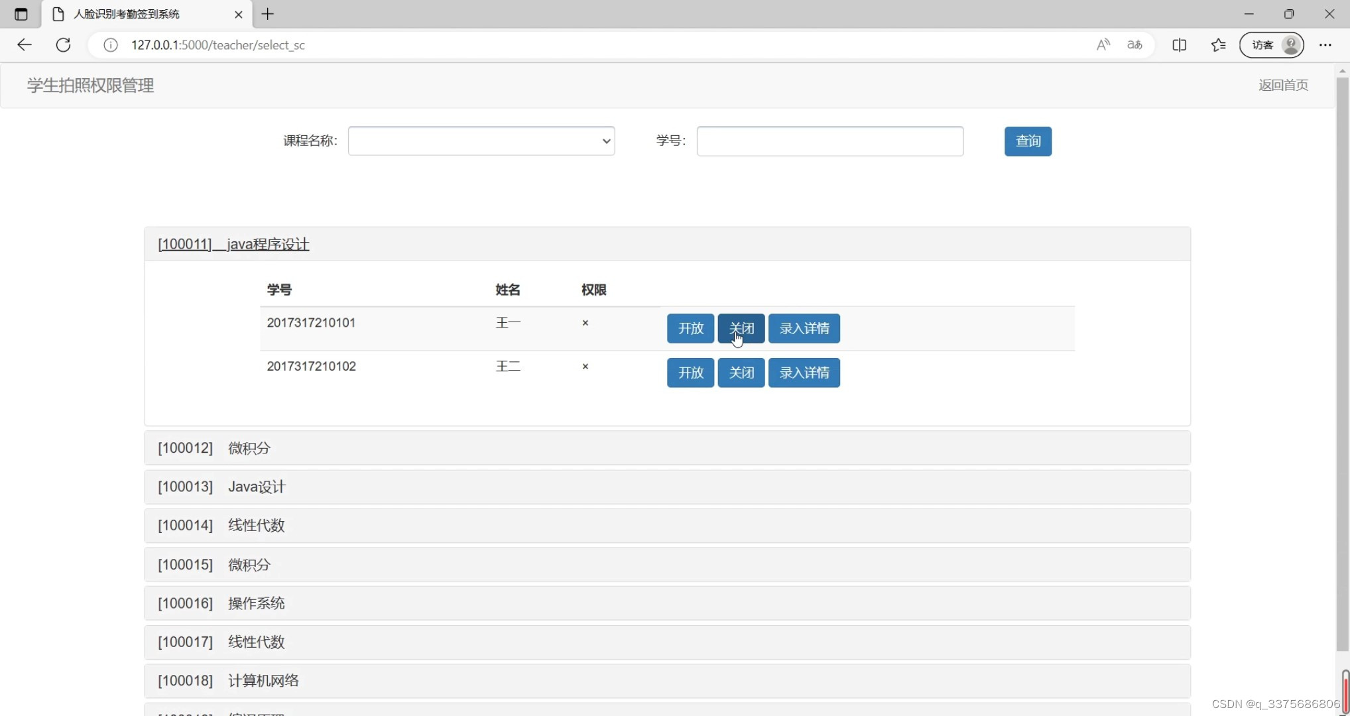
Task: Click the site information icon in address bar
Action: point(110,45)
